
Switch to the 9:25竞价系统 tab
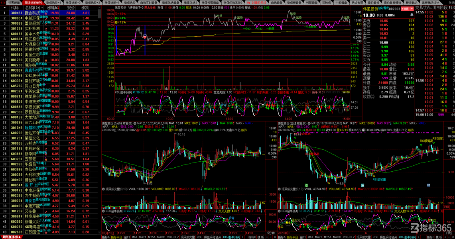coord(256,3)
